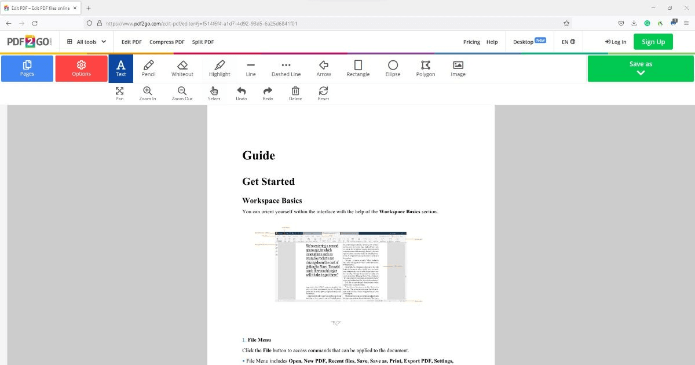Viewport: 695px width, 365px height.
Task: Open Split PDF from navigation
Action: point(203,42)
